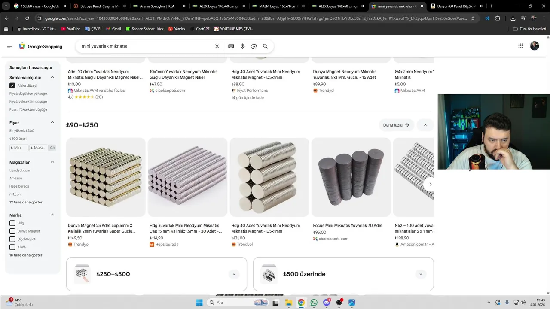The width and height of the screenshot is (550, 309).
Task: Open the tab search dropdown arrow
Action: [6, 6]
